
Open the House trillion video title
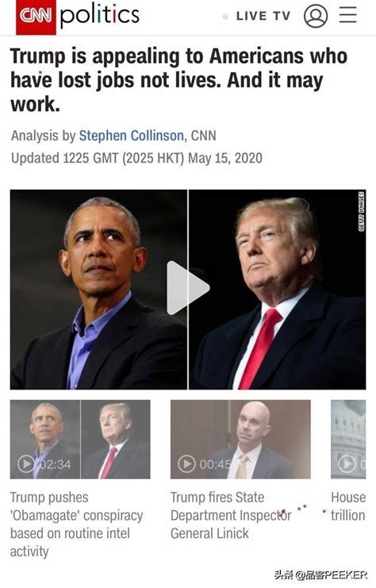tap(348, 506)
